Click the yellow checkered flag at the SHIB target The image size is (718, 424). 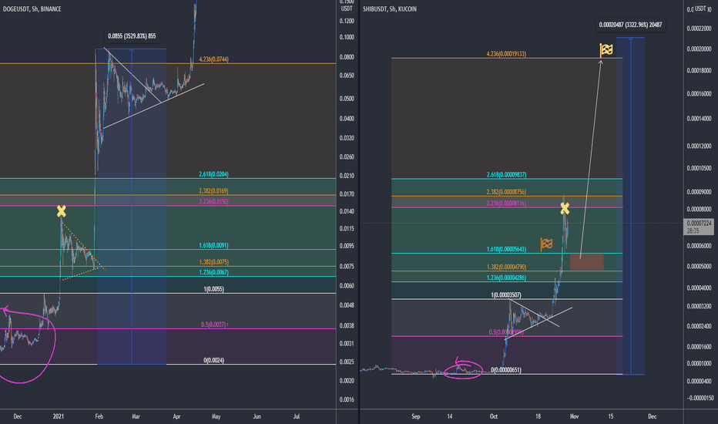click(606, 50)
